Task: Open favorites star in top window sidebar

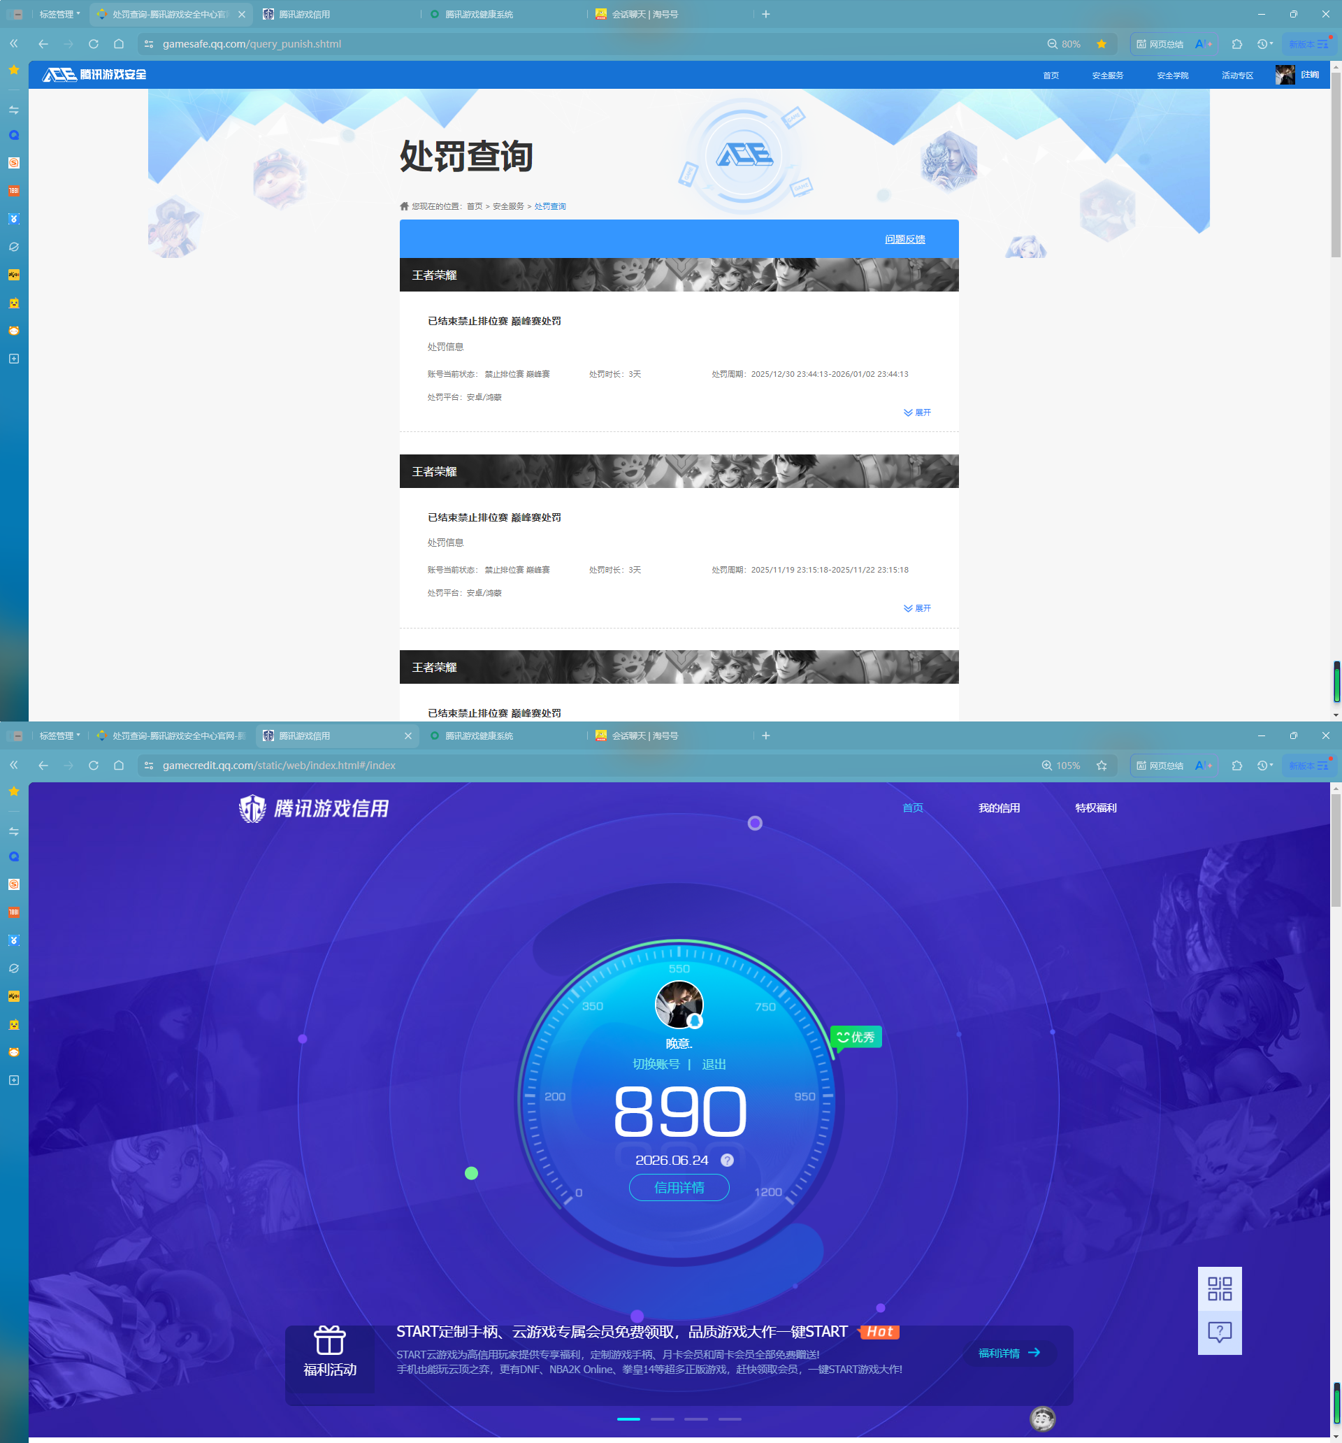Action: tap(14, 70)
